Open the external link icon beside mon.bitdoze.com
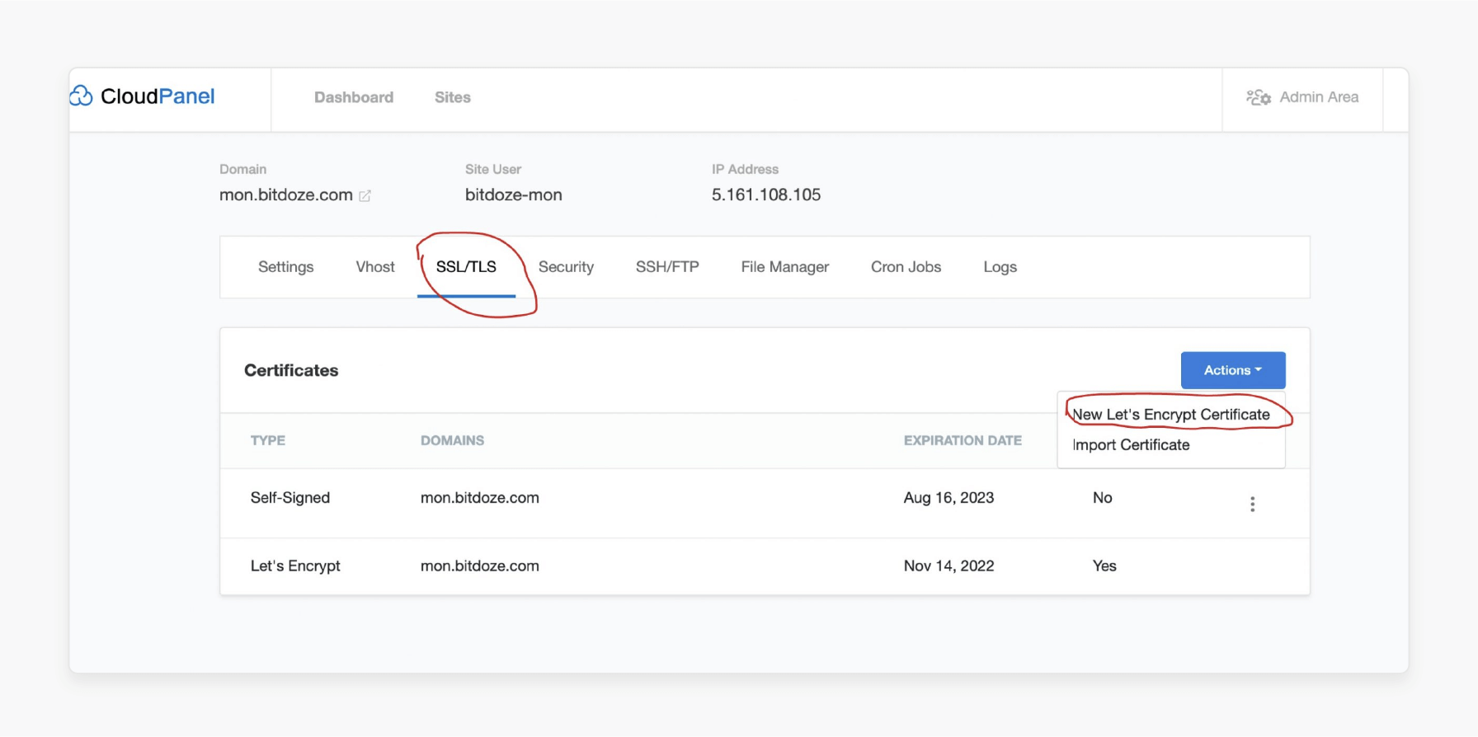1478x737 pixels. [365, 195]
